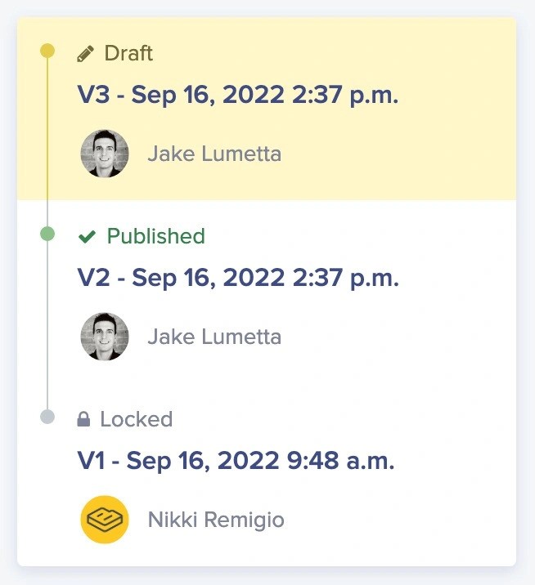
Task: Click the Locked padlock icon
Action: (83, 420)
